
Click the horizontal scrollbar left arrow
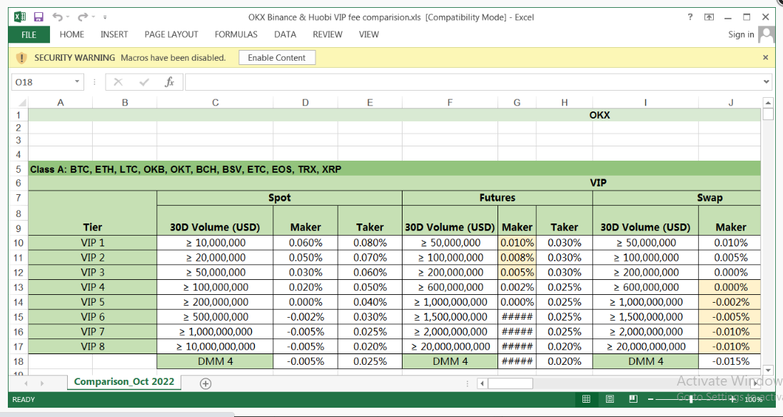coord(482,383)
